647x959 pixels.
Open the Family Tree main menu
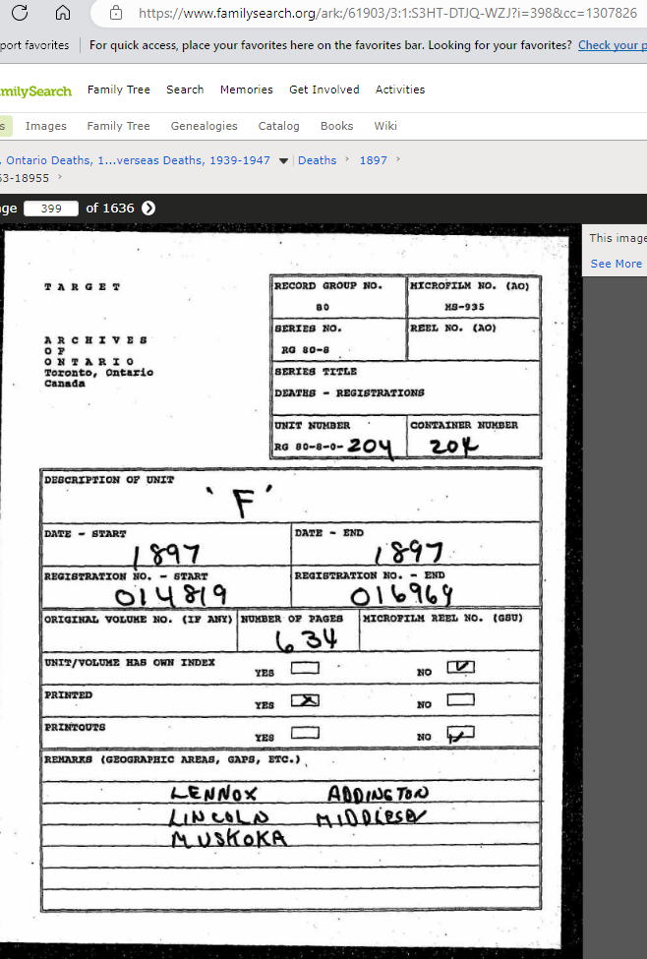coord(119,90)
